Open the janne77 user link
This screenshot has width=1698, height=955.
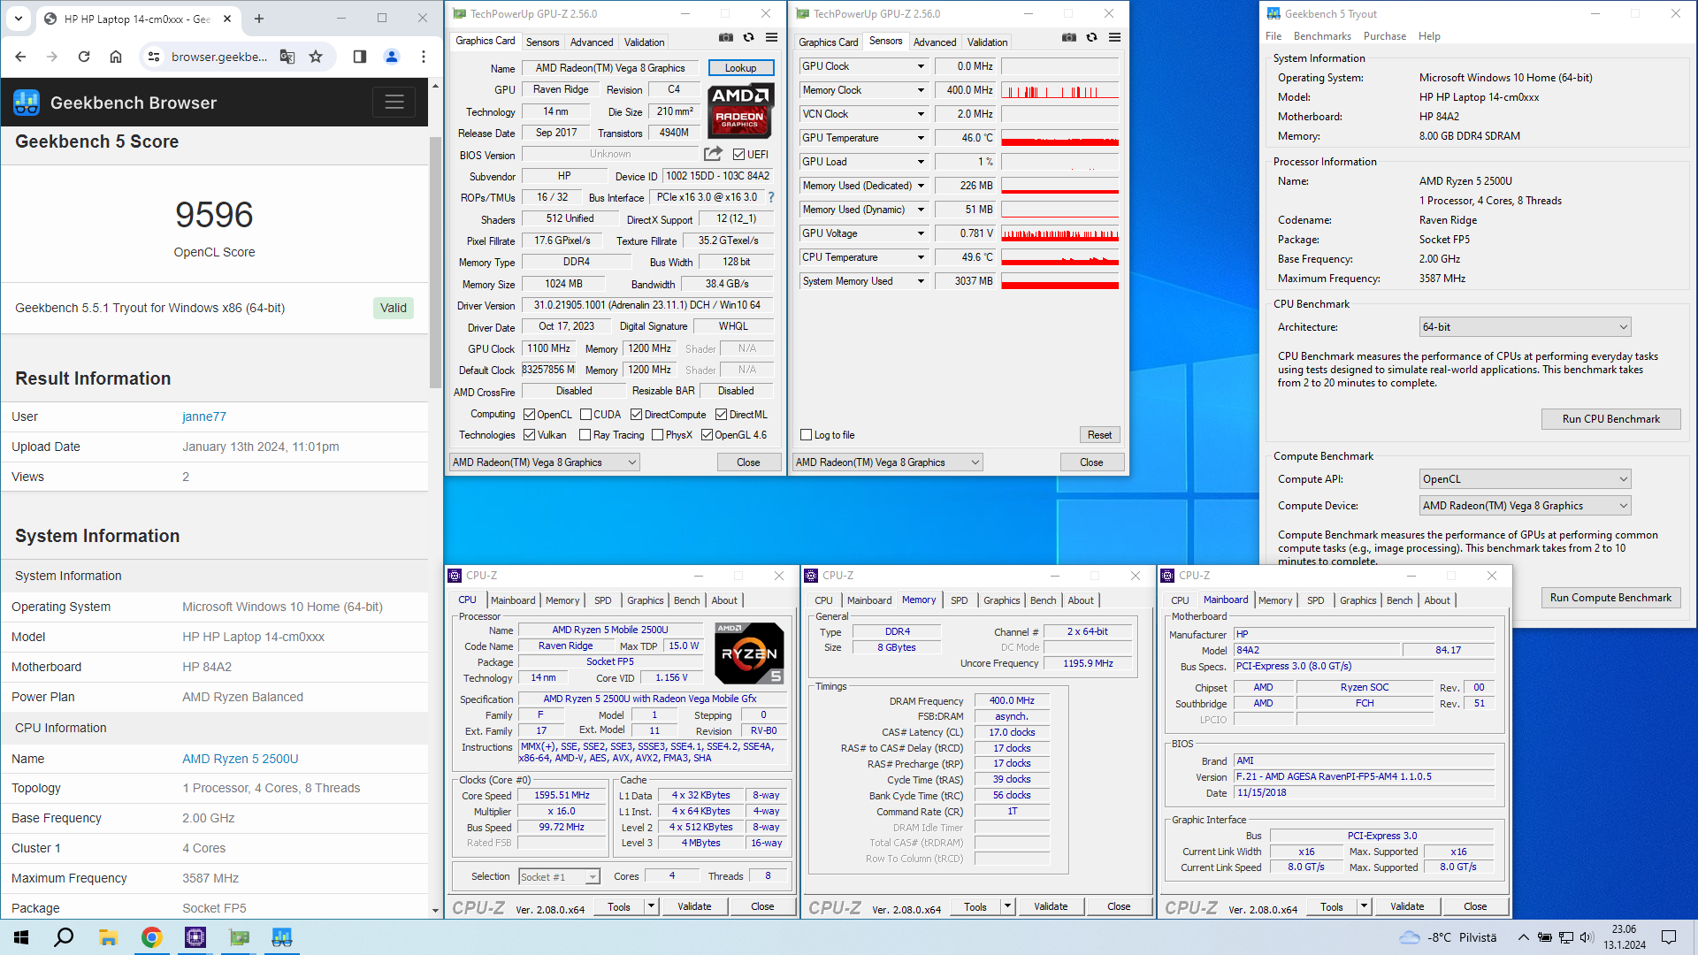(204, 416)
